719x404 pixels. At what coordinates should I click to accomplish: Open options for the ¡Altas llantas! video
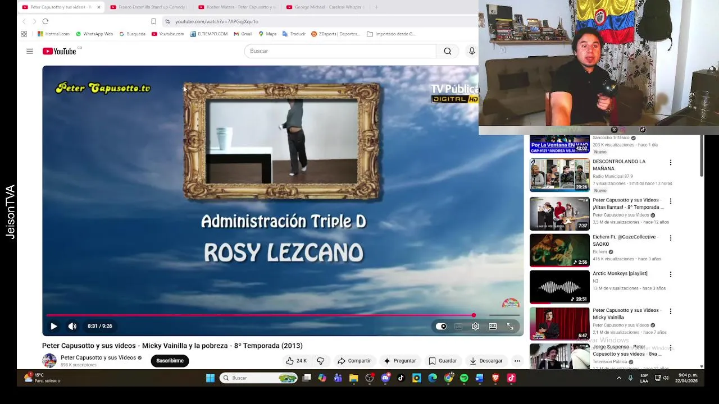point(670,201)
